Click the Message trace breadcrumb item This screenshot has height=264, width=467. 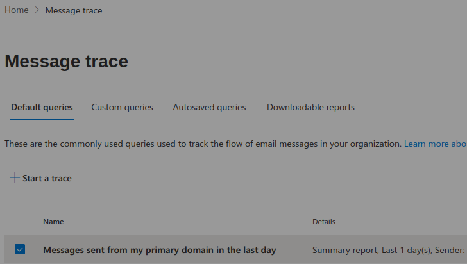pyautogui.click(x=74, y=10)
